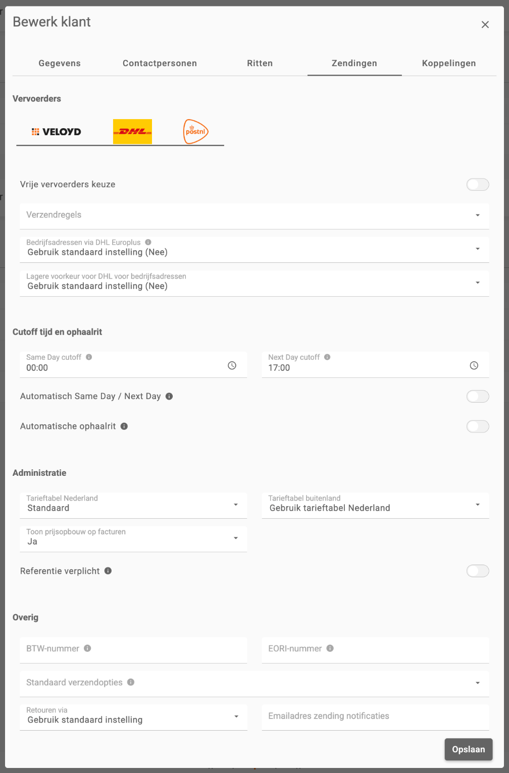
Task: Show info icon next to Standaard verzendopties
Action: pyautogui.click(x=131, y=682)
